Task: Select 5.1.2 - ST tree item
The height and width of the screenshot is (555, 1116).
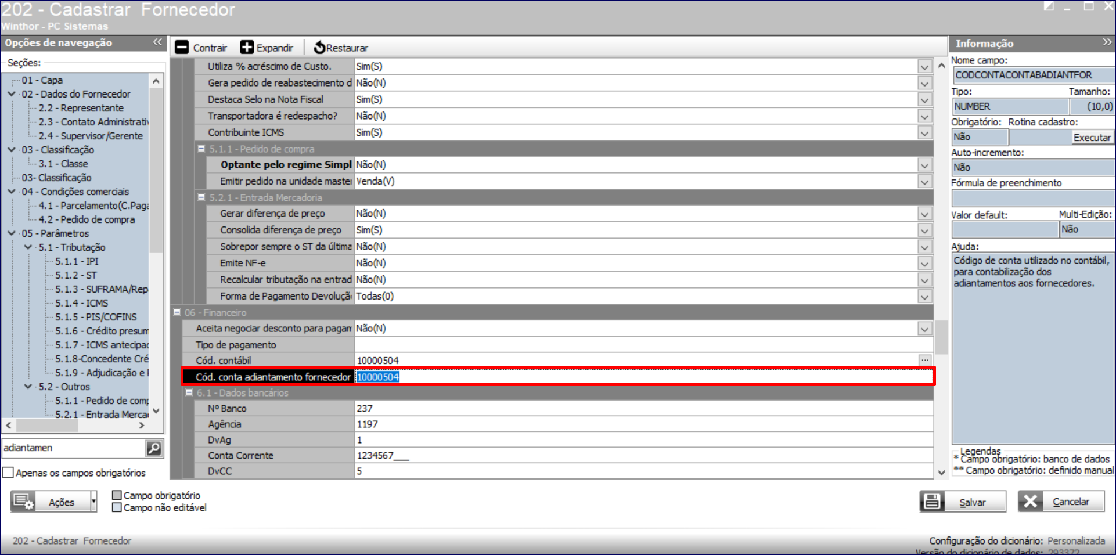Action: (x=76, y=275)
